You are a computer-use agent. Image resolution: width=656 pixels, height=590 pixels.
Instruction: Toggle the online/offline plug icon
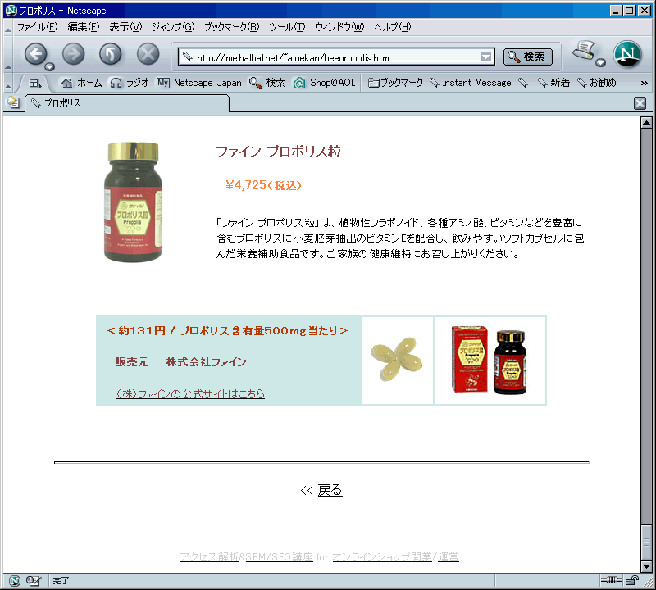(611, 580)
